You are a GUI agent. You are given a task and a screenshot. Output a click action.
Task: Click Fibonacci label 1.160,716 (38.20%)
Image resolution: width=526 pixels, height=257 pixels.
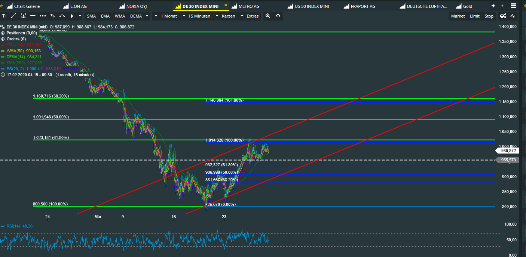click(51, 96)
